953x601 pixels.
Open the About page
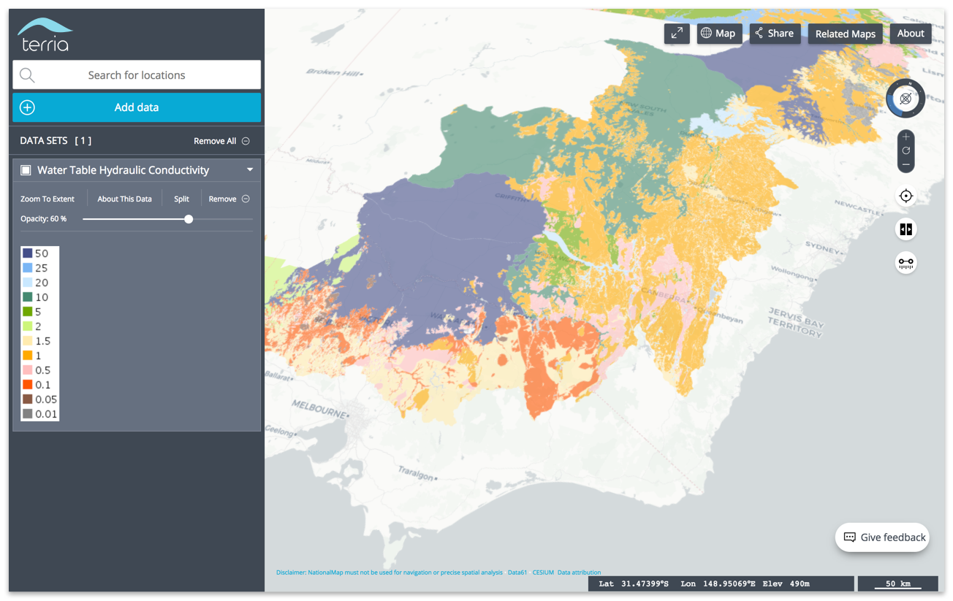pos(911,34)
